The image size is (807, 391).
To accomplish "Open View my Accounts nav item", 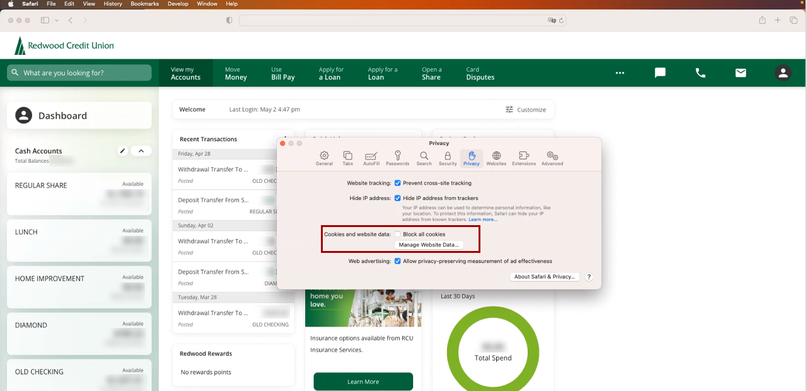I will tap(185, 73).
